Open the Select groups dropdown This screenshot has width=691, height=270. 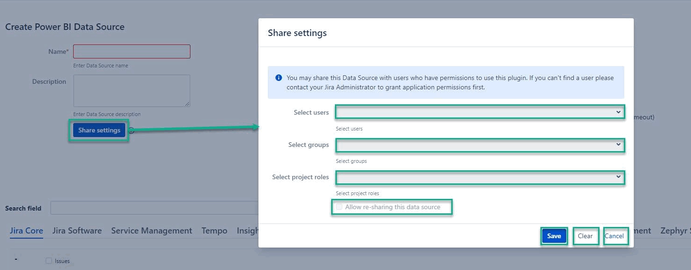click(x=479, y=145)
